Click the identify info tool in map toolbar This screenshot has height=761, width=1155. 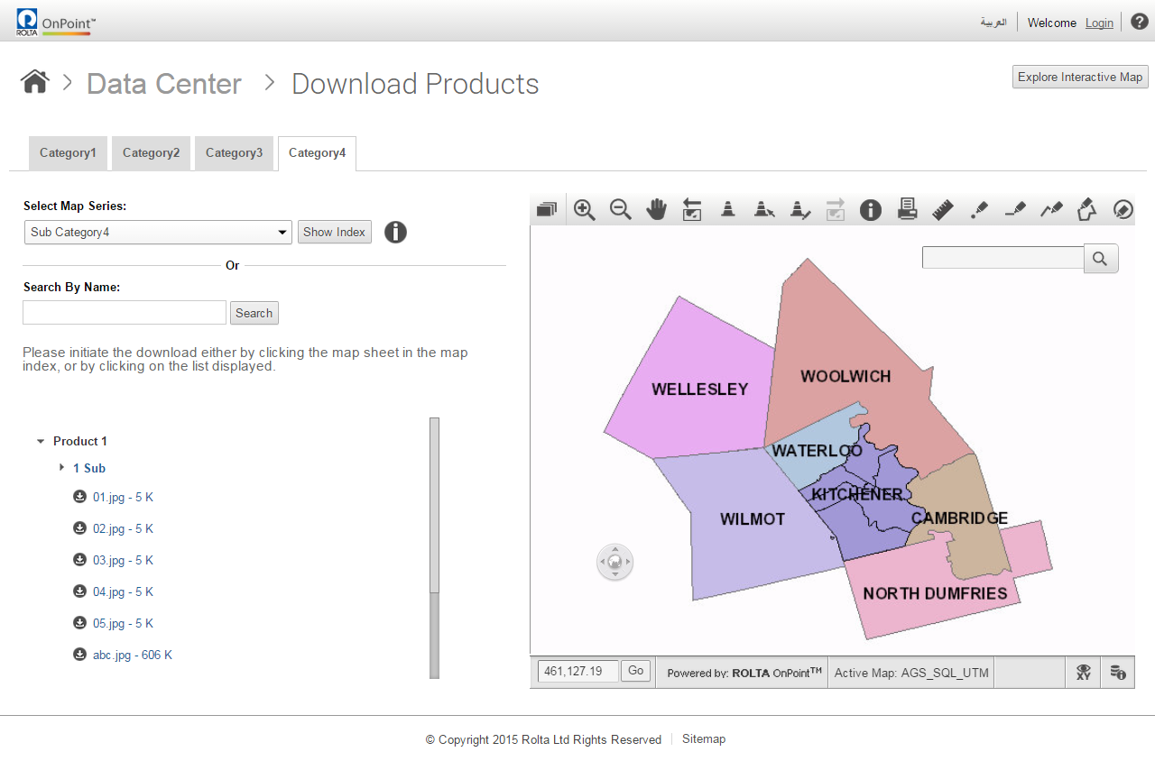coord(870,210)
